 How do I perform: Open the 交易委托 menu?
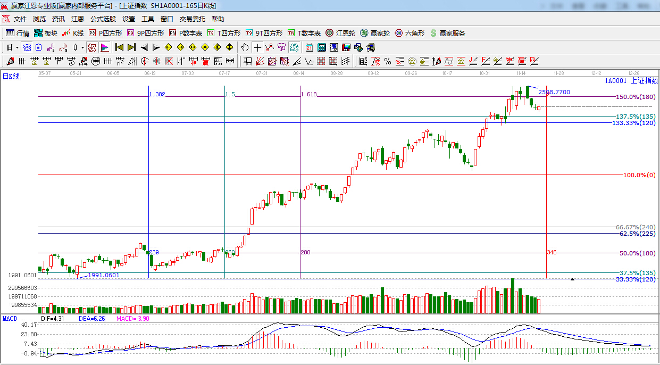[192, 19]
